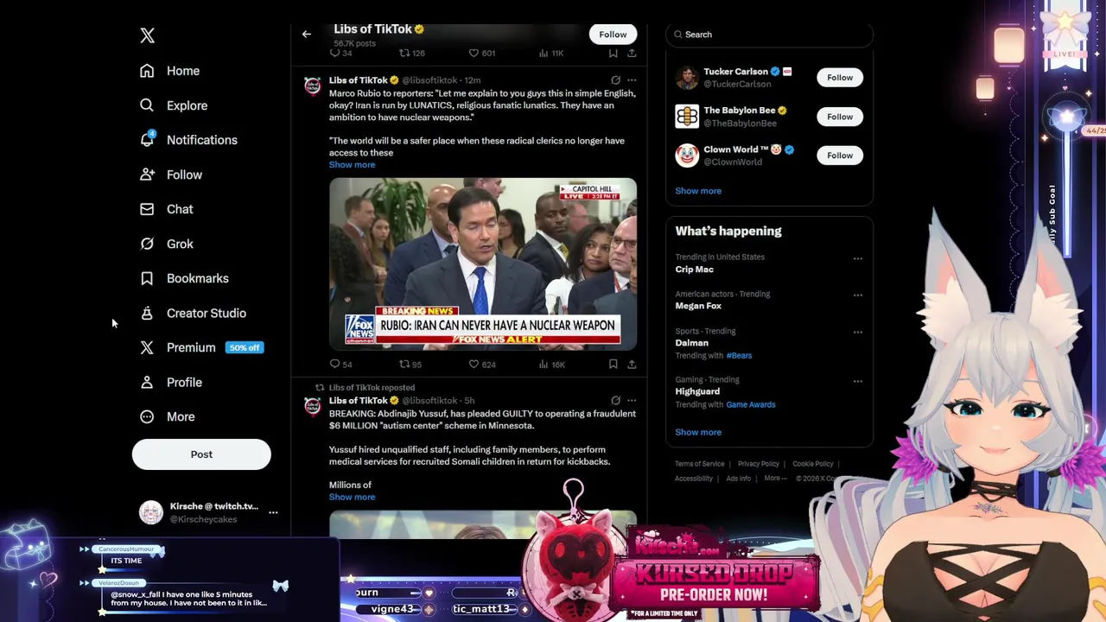This screenshot has width=1106, height=622.
Task: Show more suggested accounts to follow
Action: (x=698, y=191)
